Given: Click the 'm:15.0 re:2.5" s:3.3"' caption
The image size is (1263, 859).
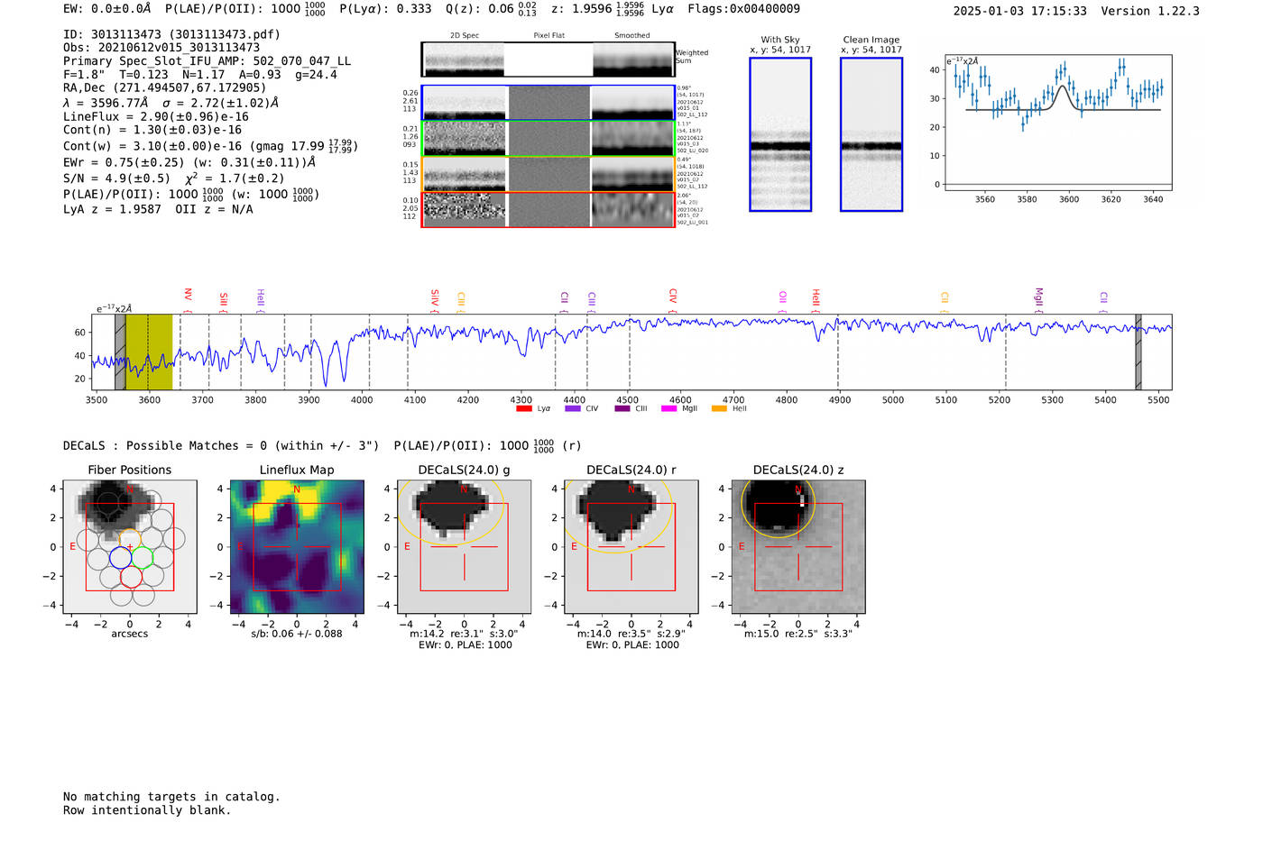Looking at the screenshot, I should click(x=798, y=634).
